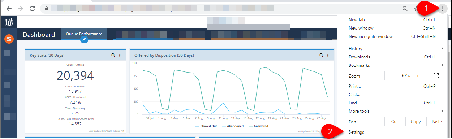Image resolution: width=452 pixels, height=139 pixels.
Task: Reload the page with the refresh icon
Action: 32,8
